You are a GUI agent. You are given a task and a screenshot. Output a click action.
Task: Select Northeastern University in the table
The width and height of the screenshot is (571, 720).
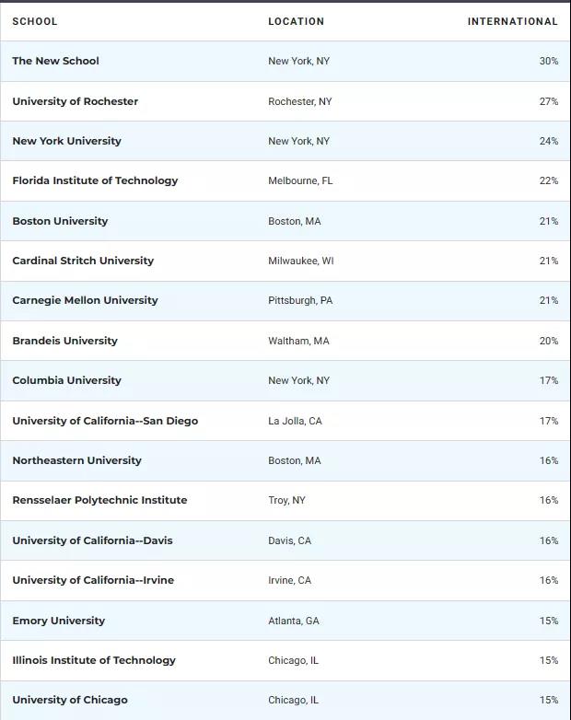(x=76, y=460)
